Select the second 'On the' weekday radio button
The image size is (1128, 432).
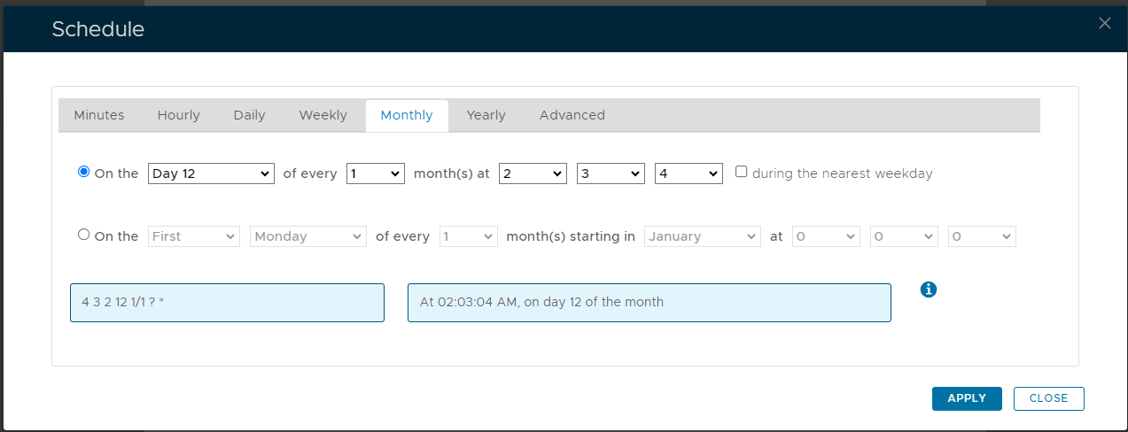[x=84, y=235]
